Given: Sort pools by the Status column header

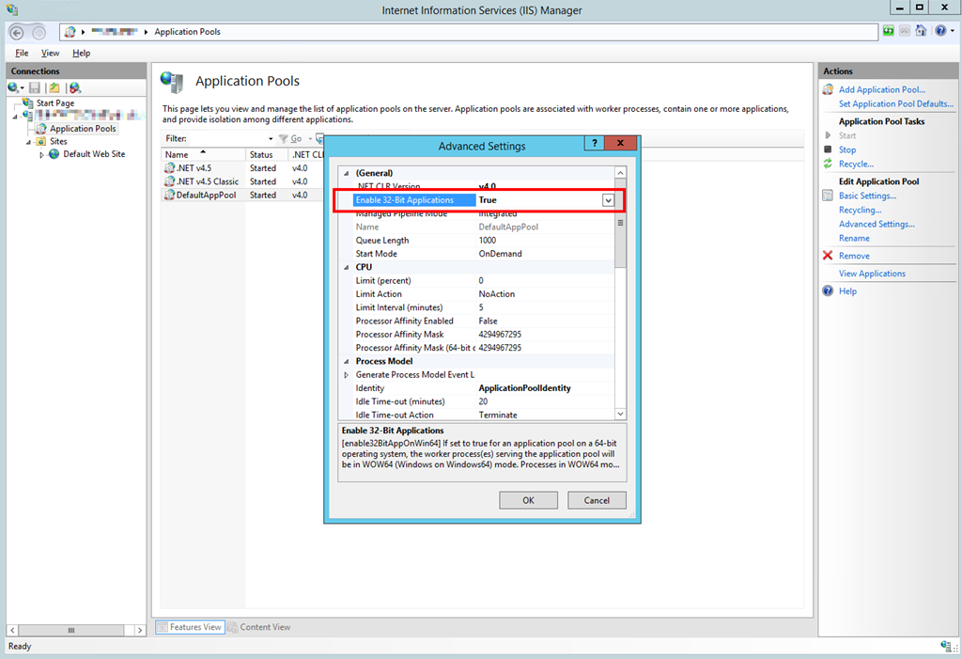Looking at the screenshot, I should tap(266, 155).
